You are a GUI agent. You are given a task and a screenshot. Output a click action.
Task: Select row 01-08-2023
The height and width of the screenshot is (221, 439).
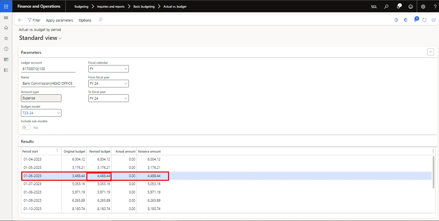[226, 192]
